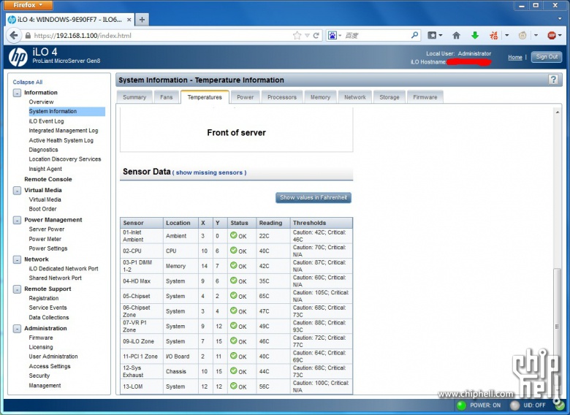Open help with question mark icon
Viewport: 570px width, 415px height.
553,80
